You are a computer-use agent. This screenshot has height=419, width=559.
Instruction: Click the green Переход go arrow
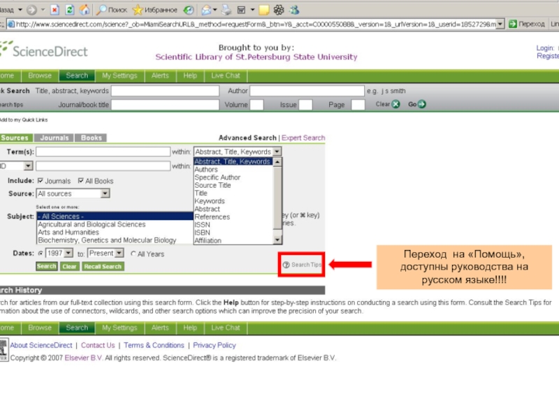click(513, 24)
